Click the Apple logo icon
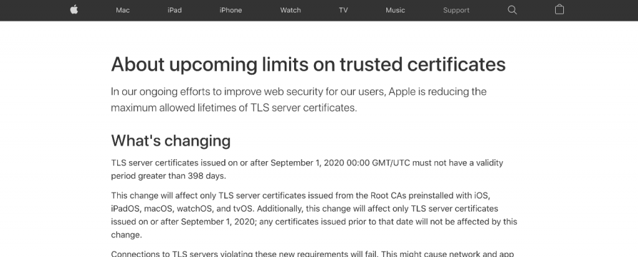This screenshot has width=638, height=257. click(x=74, y=10)
